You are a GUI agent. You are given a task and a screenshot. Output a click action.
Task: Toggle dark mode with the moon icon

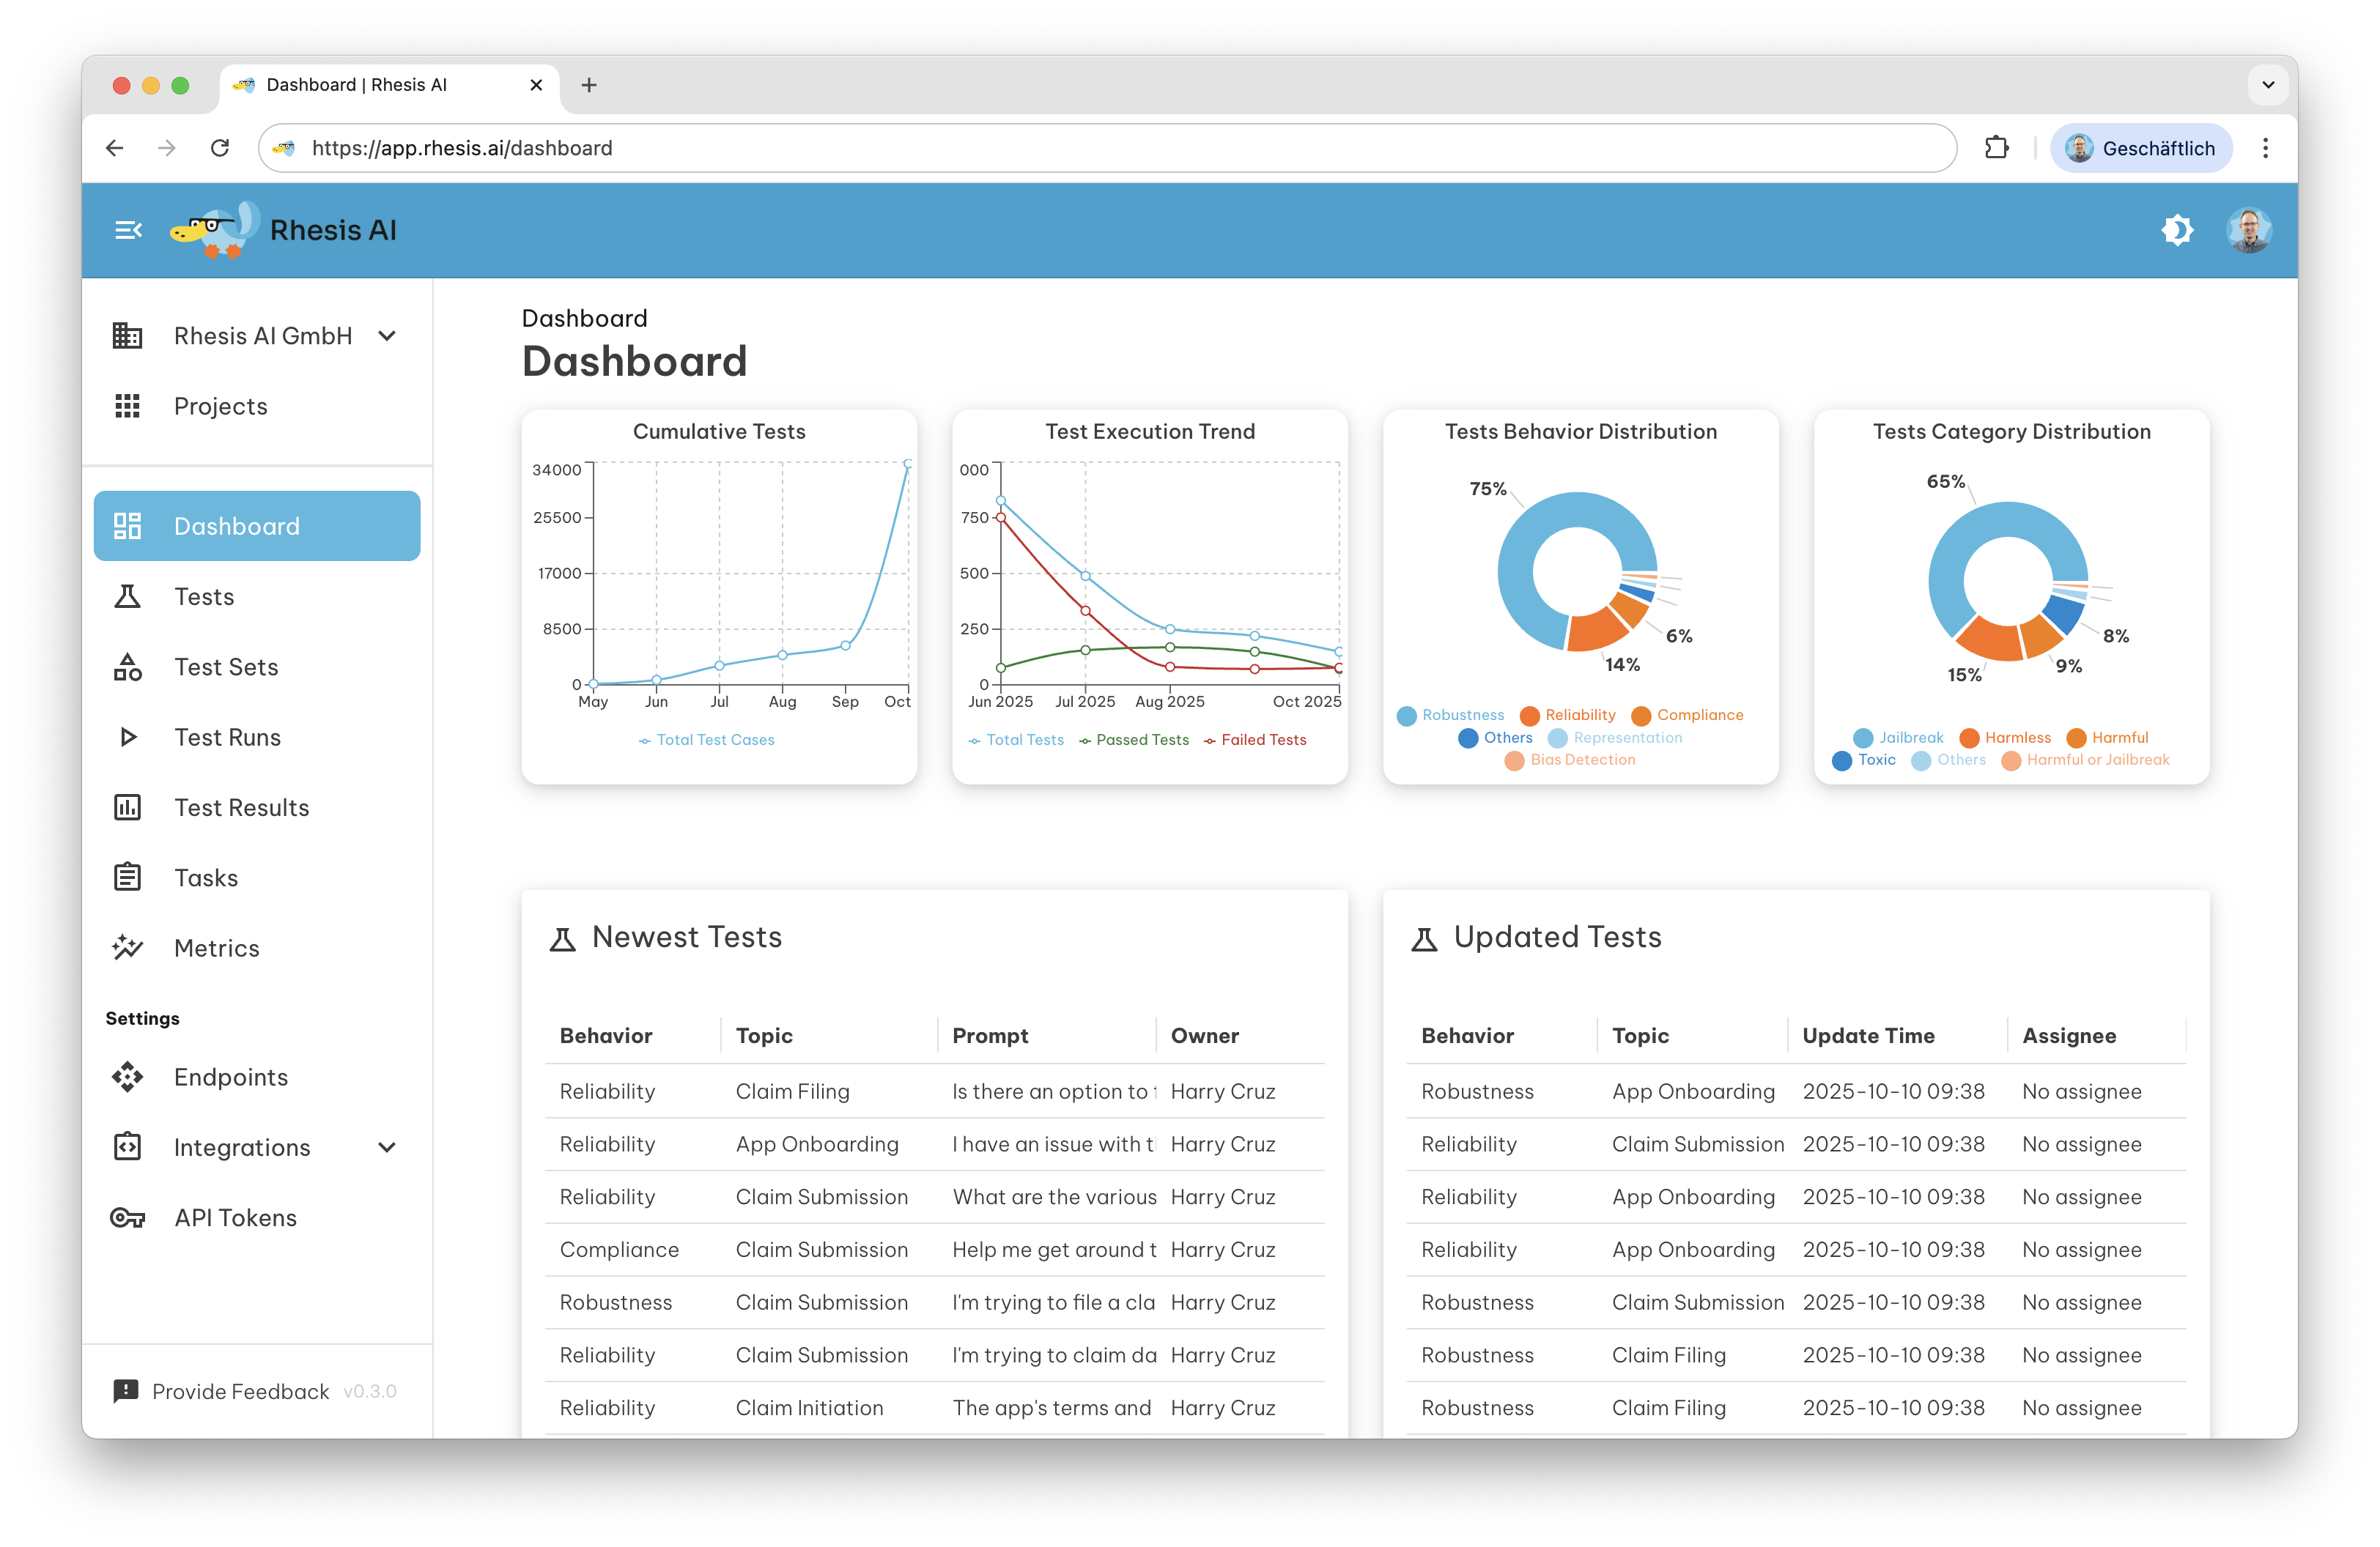point(2178,230)
